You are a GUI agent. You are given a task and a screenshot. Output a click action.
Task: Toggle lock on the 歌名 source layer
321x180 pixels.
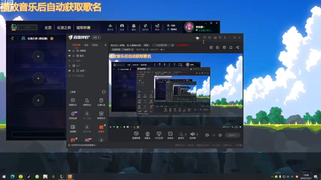(73, 56)
